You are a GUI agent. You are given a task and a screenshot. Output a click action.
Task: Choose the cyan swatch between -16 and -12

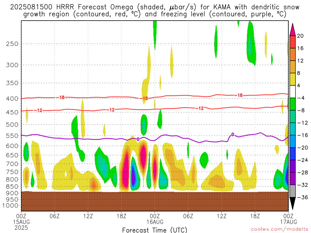tap(292, 129)
